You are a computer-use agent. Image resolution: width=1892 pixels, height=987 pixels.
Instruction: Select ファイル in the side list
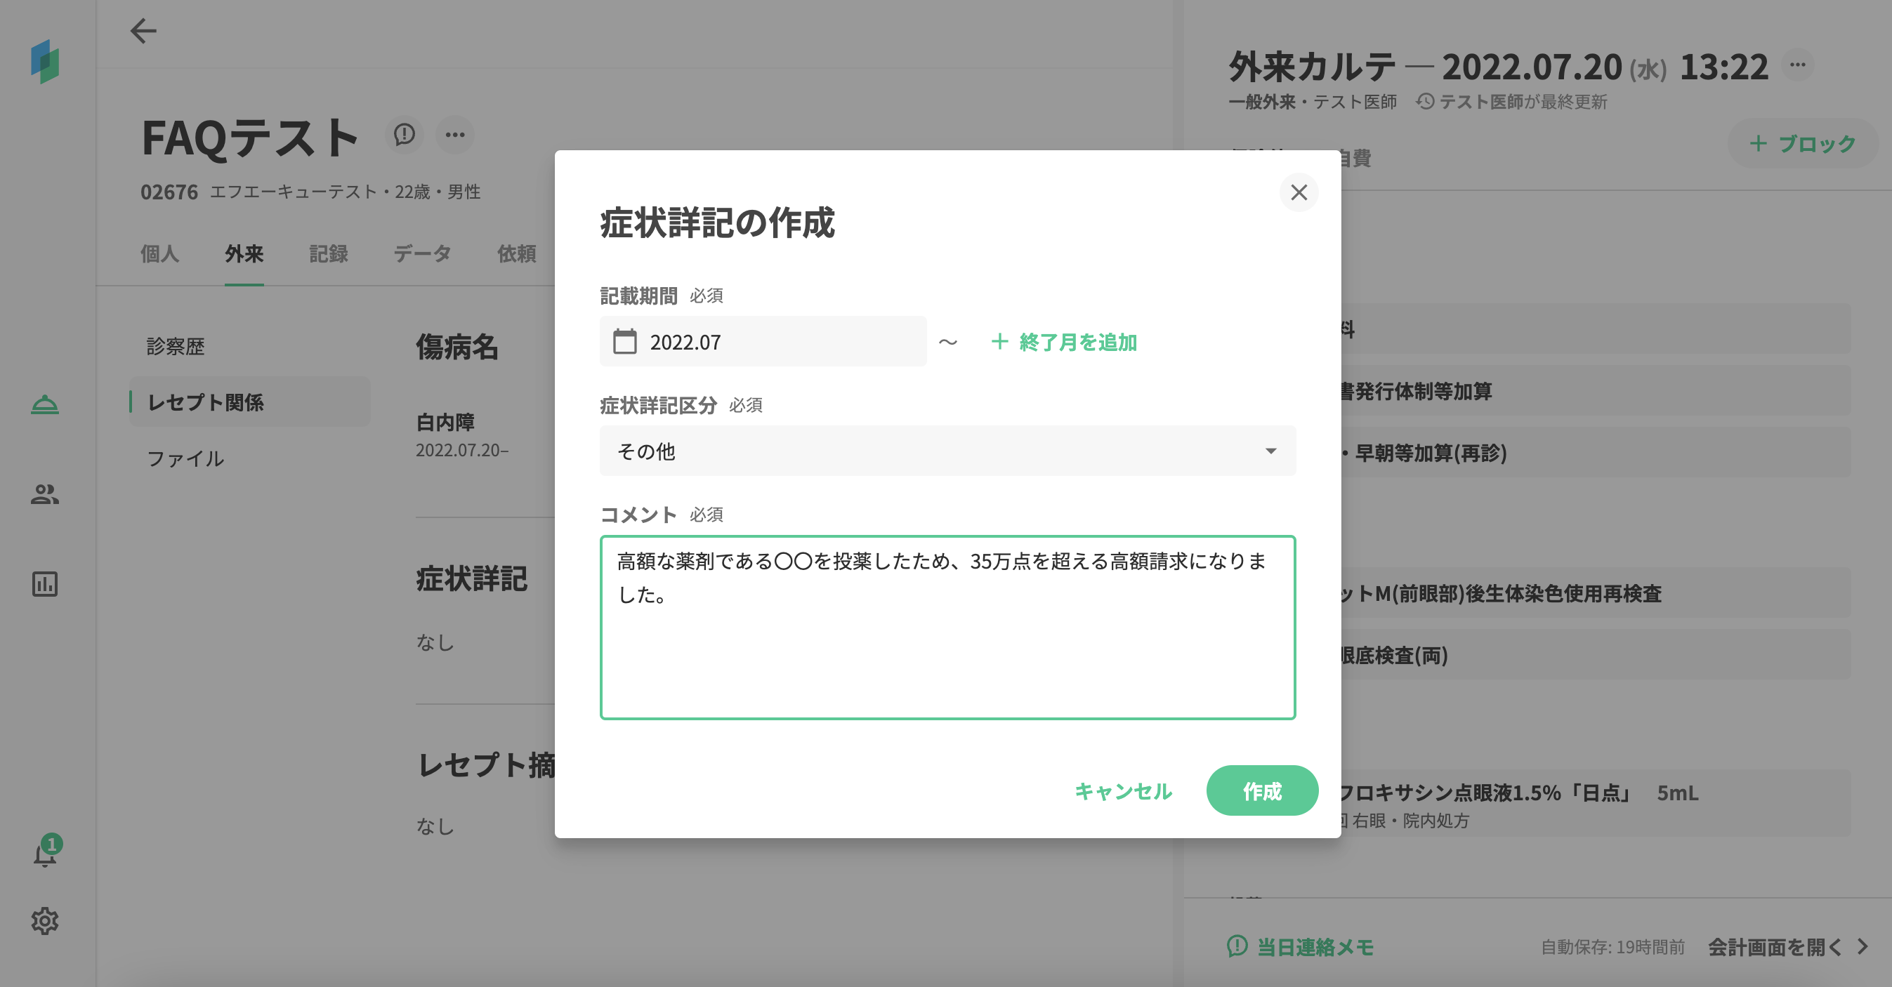pos(186,458)
